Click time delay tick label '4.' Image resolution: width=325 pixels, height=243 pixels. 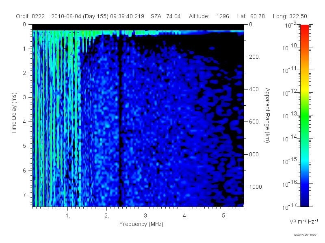click(x=25, y=122)
